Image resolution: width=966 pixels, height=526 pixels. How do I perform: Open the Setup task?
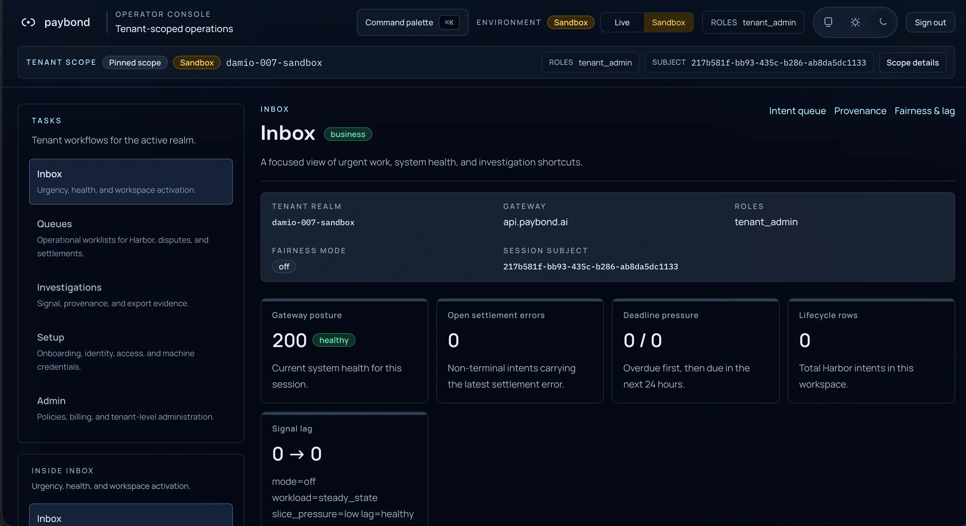pyautogui.click(x=131, y=352)
